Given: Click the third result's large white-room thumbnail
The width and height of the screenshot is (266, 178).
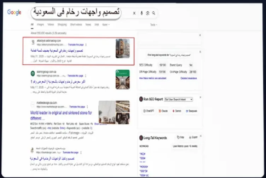Looking at the screenshot, I should click(107, 112).
